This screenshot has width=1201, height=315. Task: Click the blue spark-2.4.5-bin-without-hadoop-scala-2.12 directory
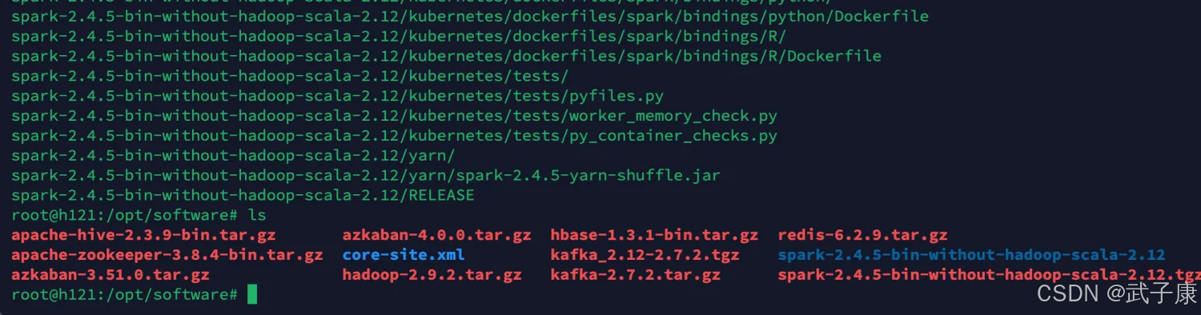pyautogui.click(x=971, y=255)
